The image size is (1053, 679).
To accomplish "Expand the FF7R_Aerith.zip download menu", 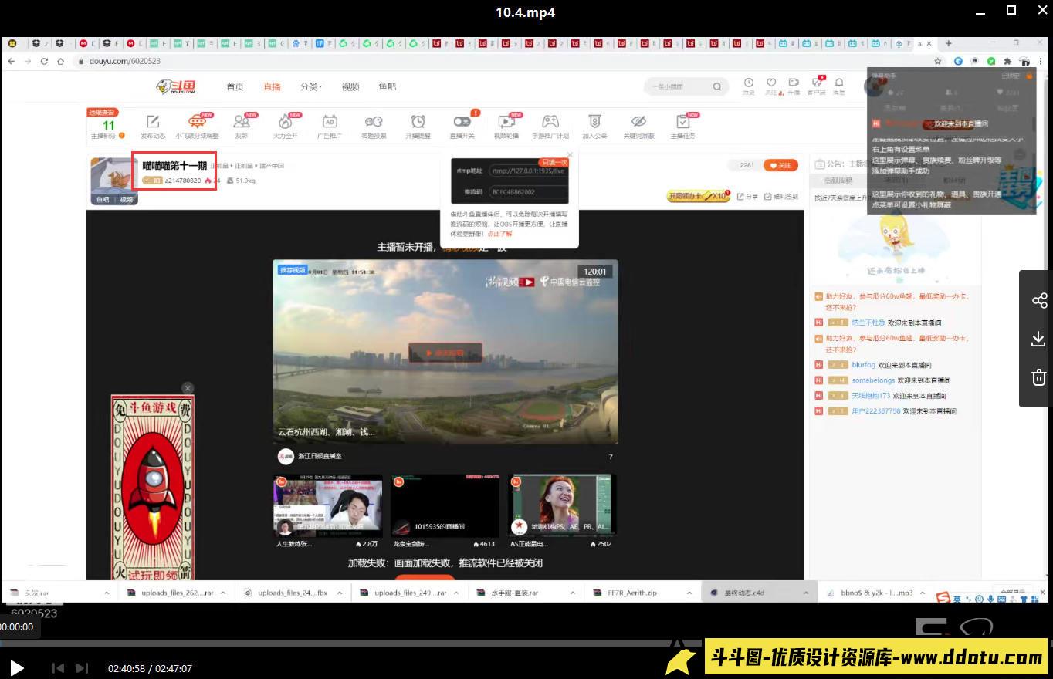I will (x=689, y=593).
